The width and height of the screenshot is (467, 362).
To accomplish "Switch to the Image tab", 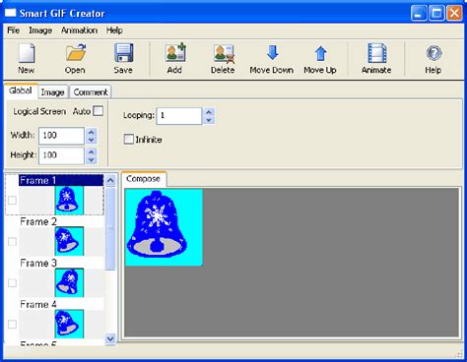I will pos(52,92).
